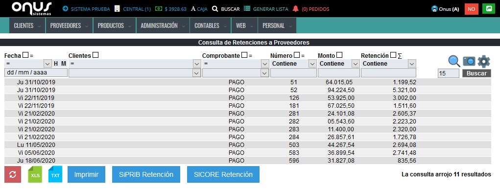Tick the Clientes checkbox
This screenshot has width=500, height=195.
(95, 55)
